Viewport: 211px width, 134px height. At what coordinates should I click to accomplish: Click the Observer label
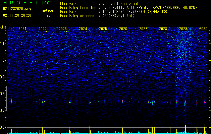(68, 4)
